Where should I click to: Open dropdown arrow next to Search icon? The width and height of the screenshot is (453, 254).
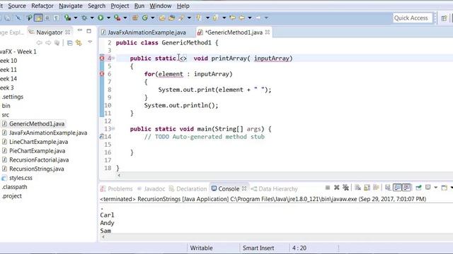pos(189,18)
